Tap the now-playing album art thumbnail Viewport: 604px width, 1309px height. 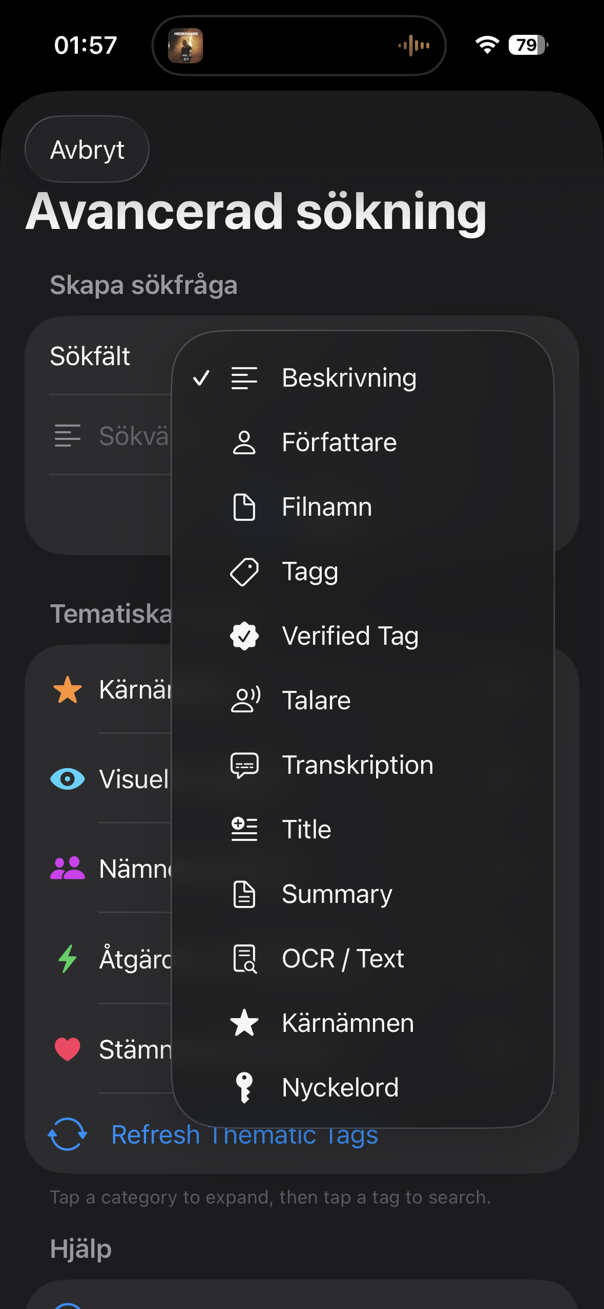185,46
